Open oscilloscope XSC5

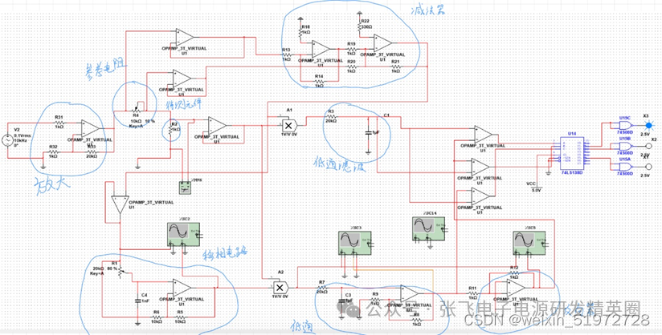(529, 243)
